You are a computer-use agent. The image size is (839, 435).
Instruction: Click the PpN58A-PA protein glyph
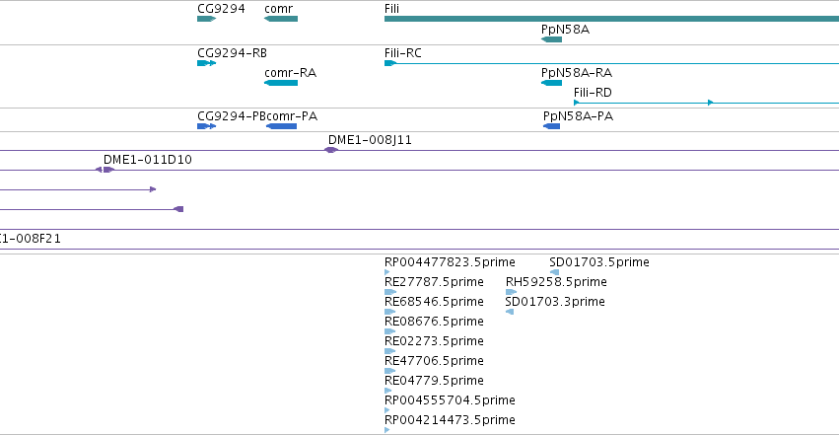(552, 126)
